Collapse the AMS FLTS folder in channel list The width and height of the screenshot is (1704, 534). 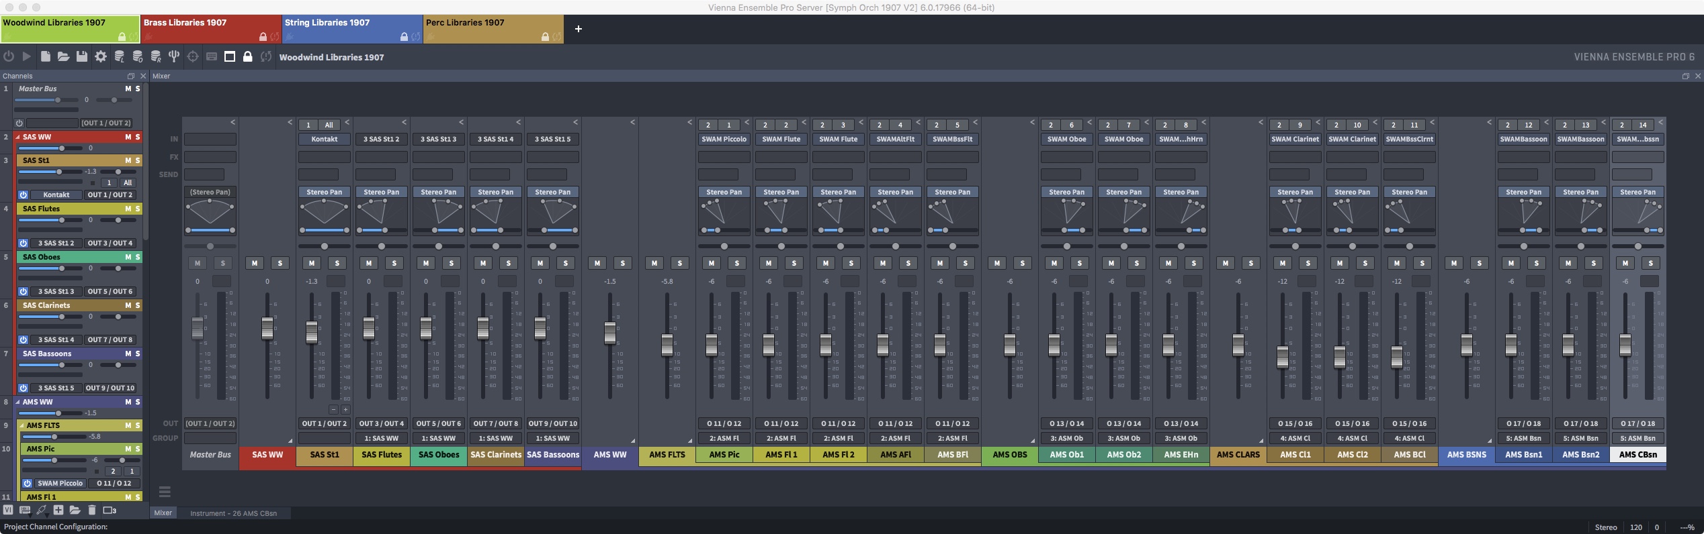click(x=22, y=426)
